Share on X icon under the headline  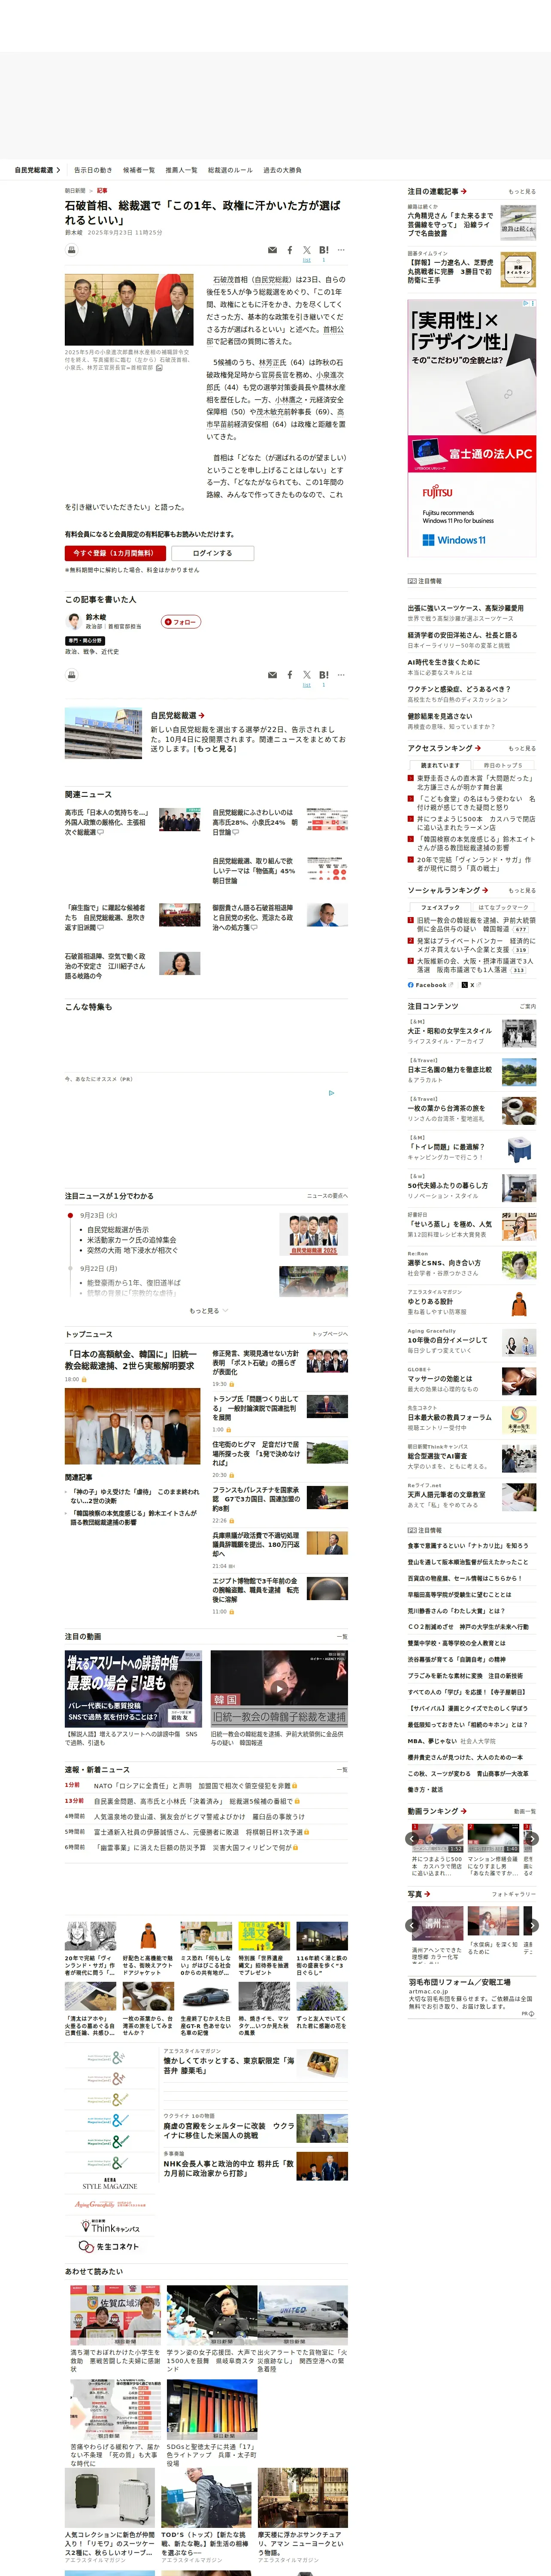(307, 250)
